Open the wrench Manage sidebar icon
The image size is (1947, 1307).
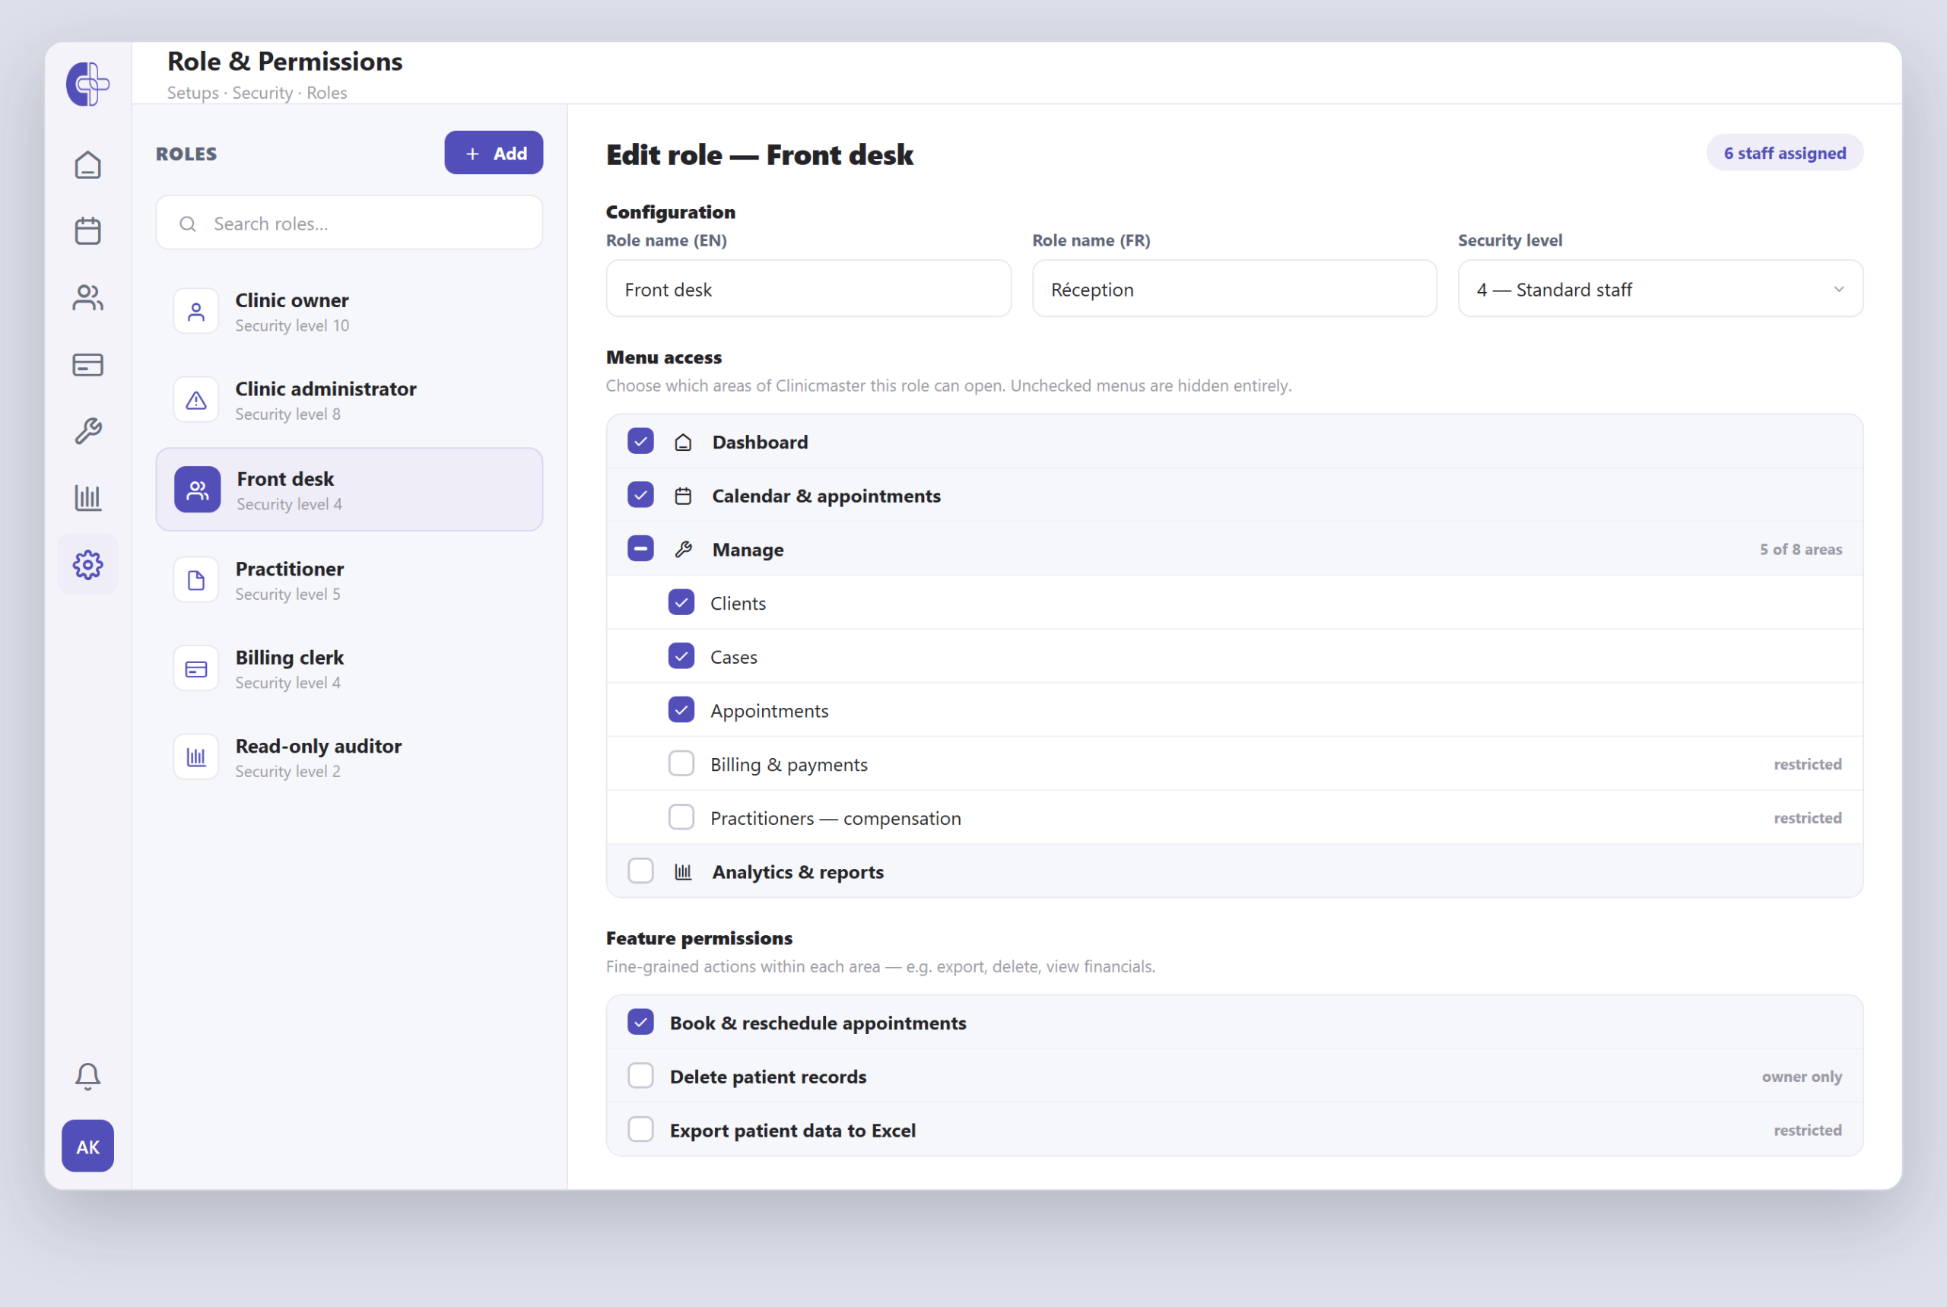click(x=87, y=431)
